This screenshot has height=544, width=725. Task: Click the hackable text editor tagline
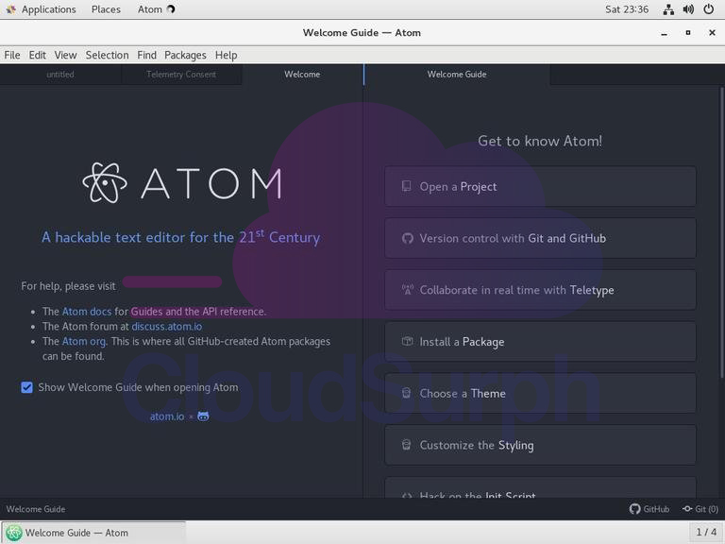coord(181,237)
